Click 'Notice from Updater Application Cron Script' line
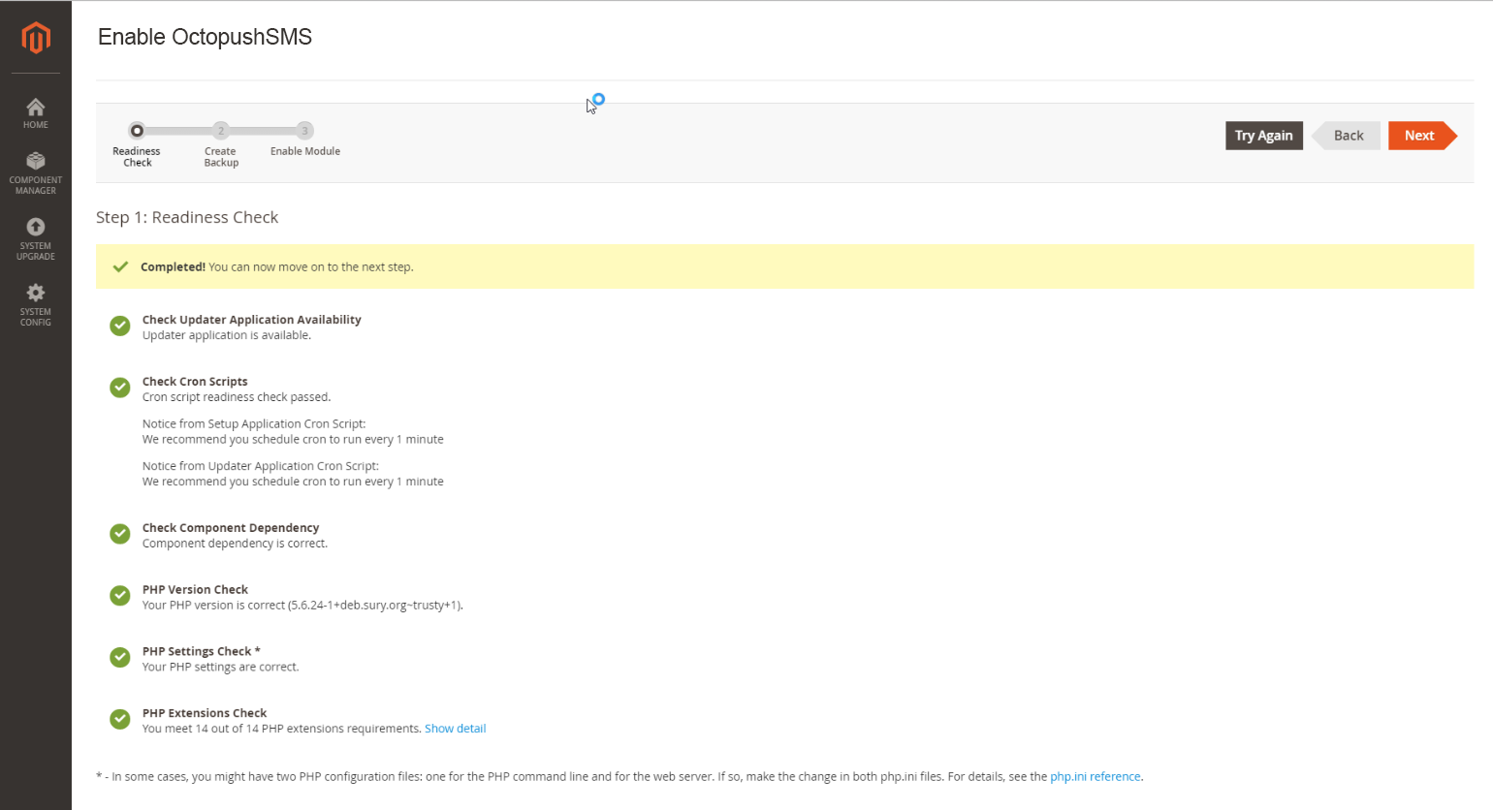 coord(261,466)
